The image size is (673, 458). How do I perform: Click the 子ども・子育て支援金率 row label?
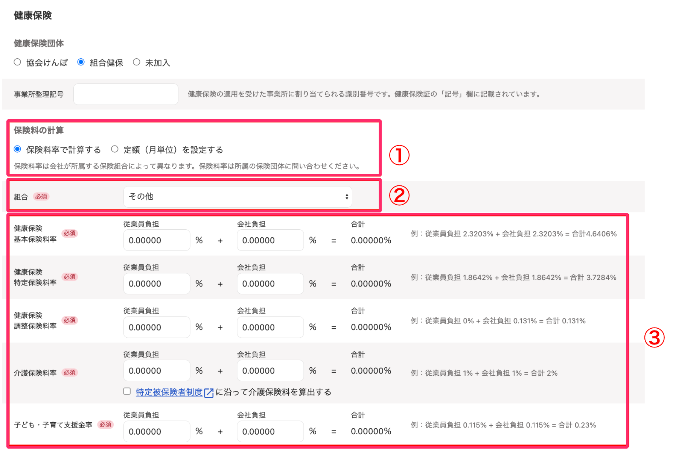click(x=53, y=425)
